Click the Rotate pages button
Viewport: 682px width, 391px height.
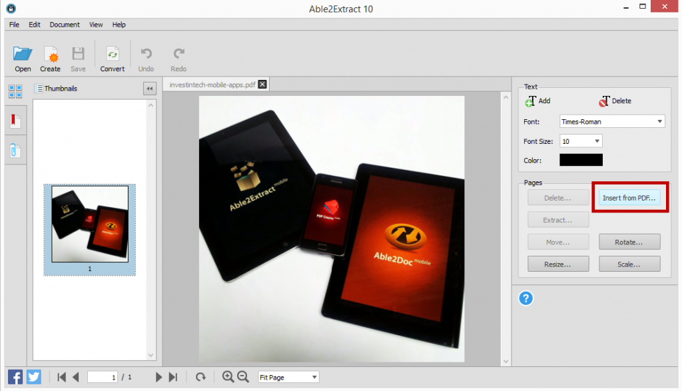(x=629, y=242)
